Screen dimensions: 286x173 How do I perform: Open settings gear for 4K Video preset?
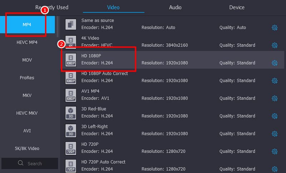click(275, 45)
